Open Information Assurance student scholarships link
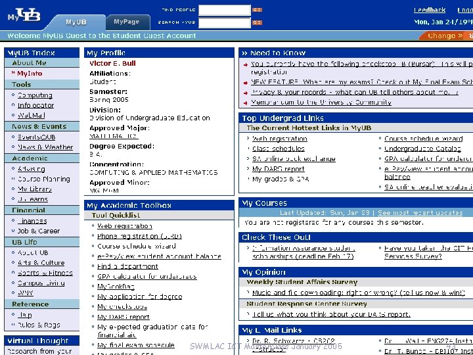The width and height of the screenshot is (473, 355). [x=304, y=252]
